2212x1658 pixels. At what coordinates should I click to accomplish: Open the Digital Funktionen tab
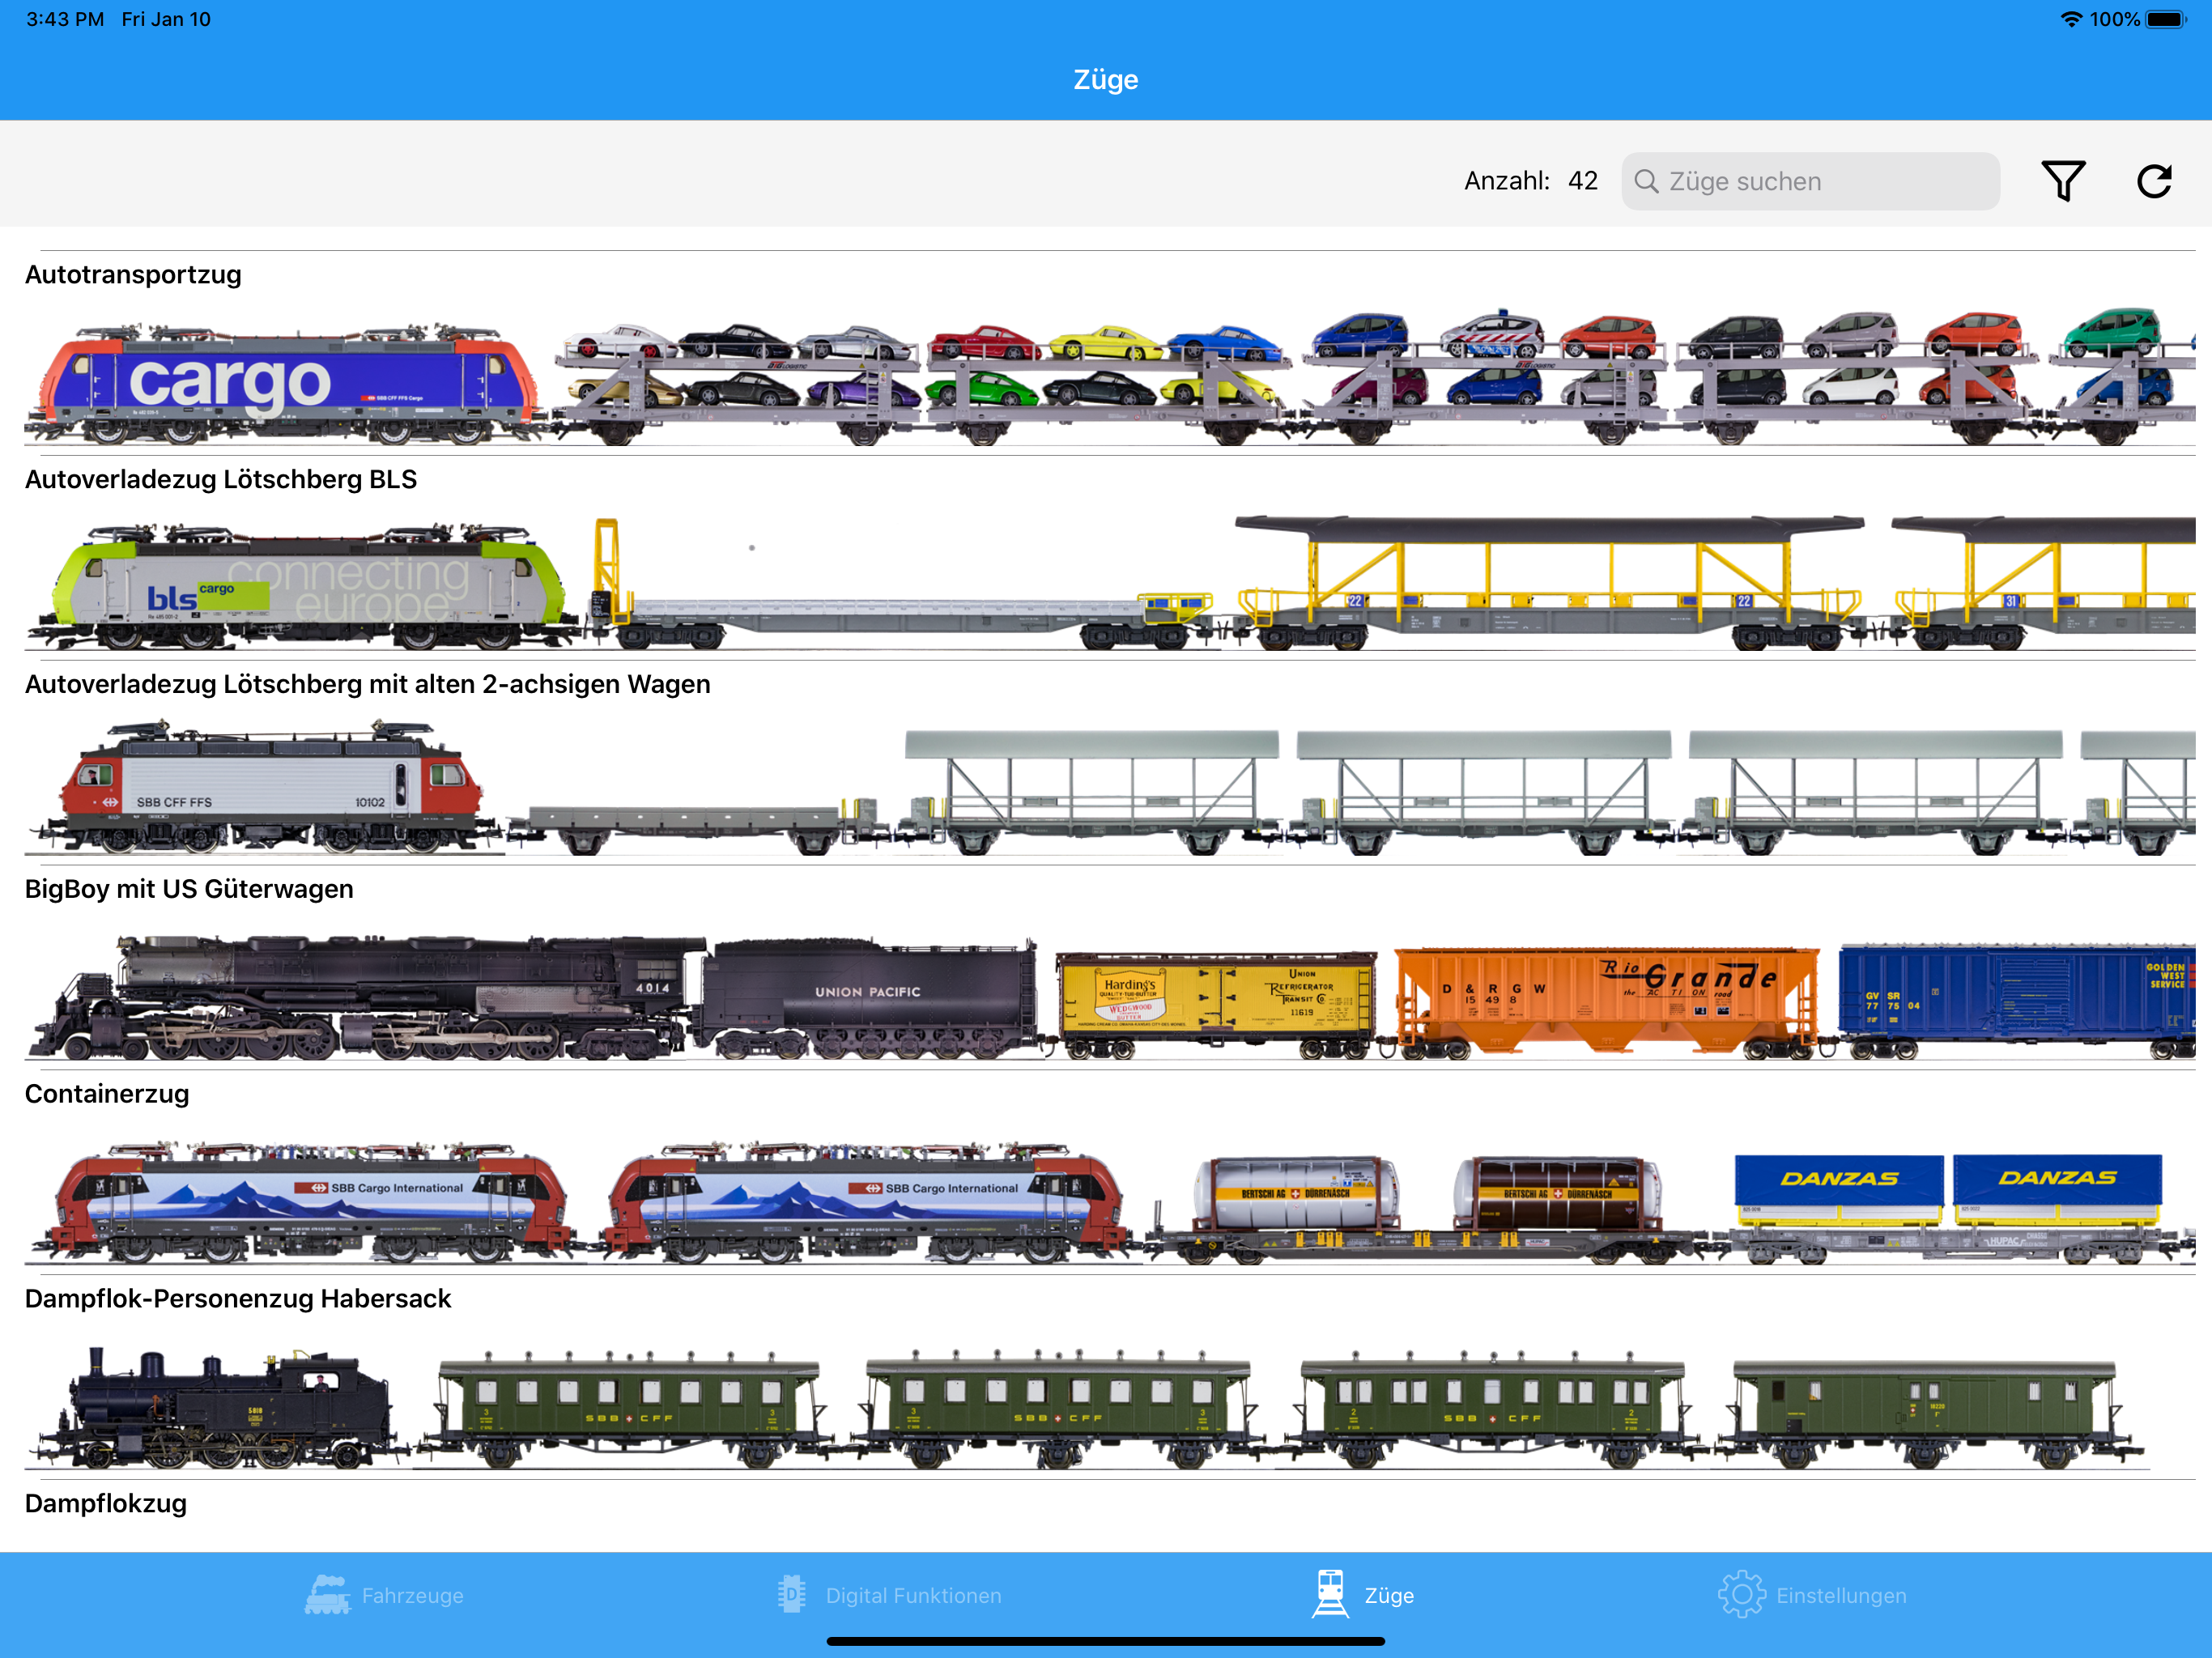coord(889,1595)
